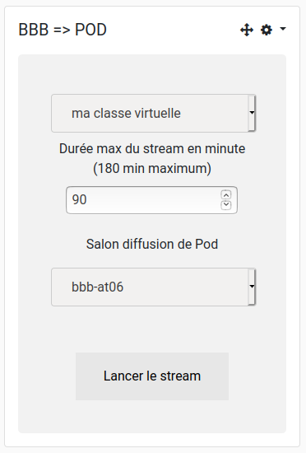This screenshot has width=306, height=453.
Task: Click the arrow of the bbb-at06 select
Action: tap(252, 287)
